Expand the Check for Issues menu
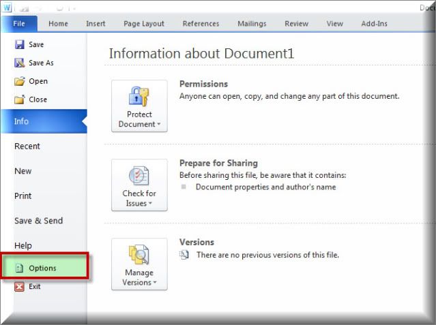Viewport: 436px width, 325px height. tap(139, 185)
